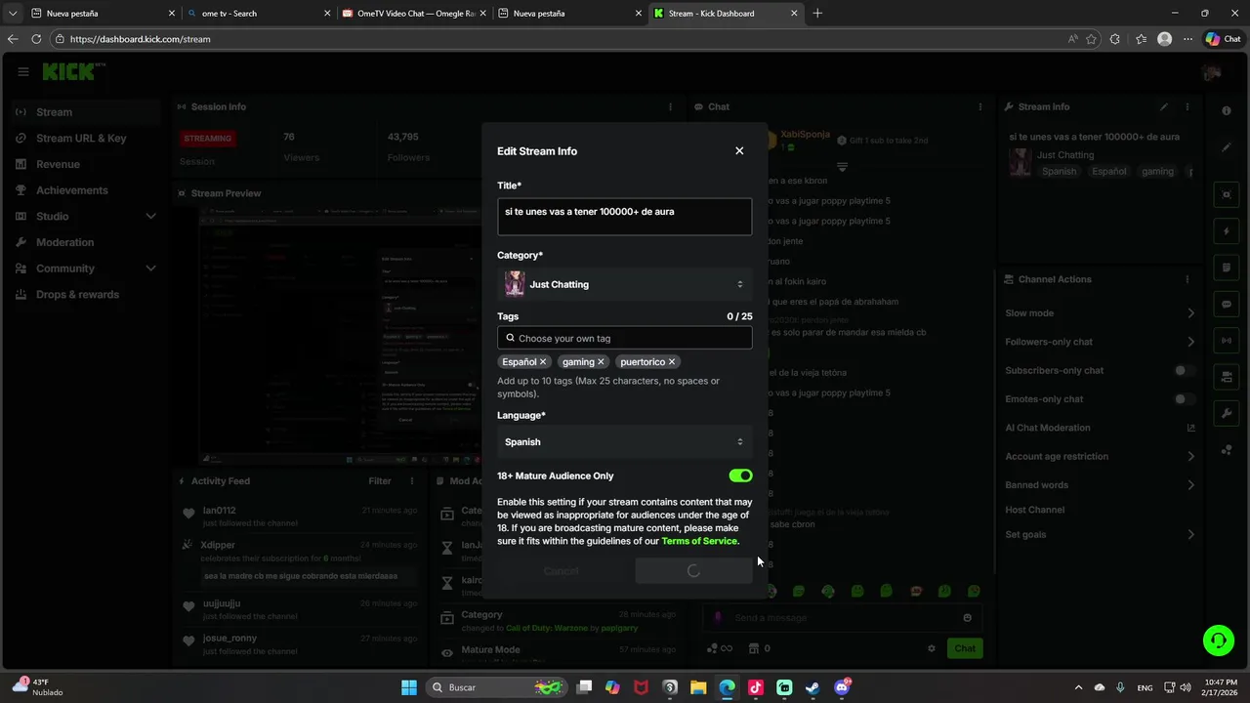1250x703 pixels.
Task: Open the Terms of Service link
Action: (x=699, y=541)
